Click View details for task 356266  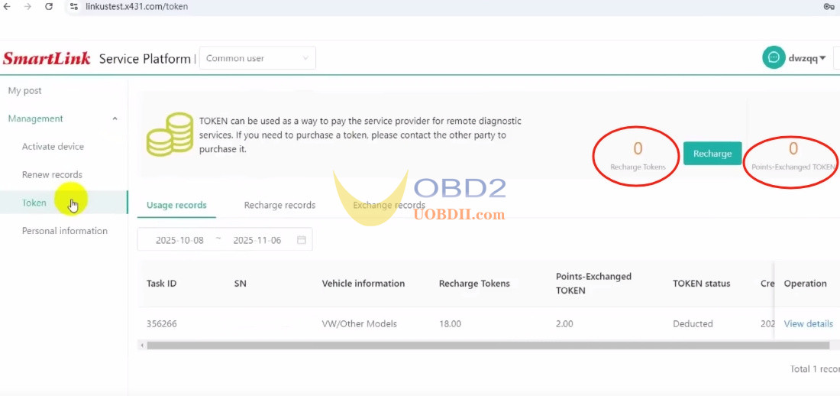(809, 323)
